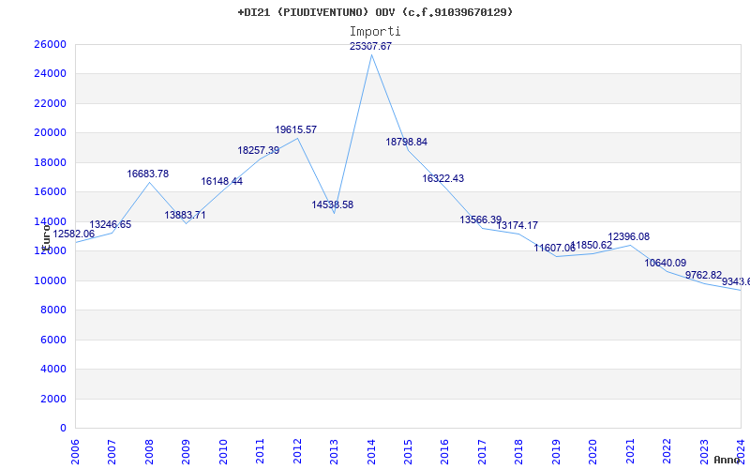Click the 6000 y-axis tick label
The width and height of the screenshot is (750, 469).
pyautogui.click(x=53, y=340)
